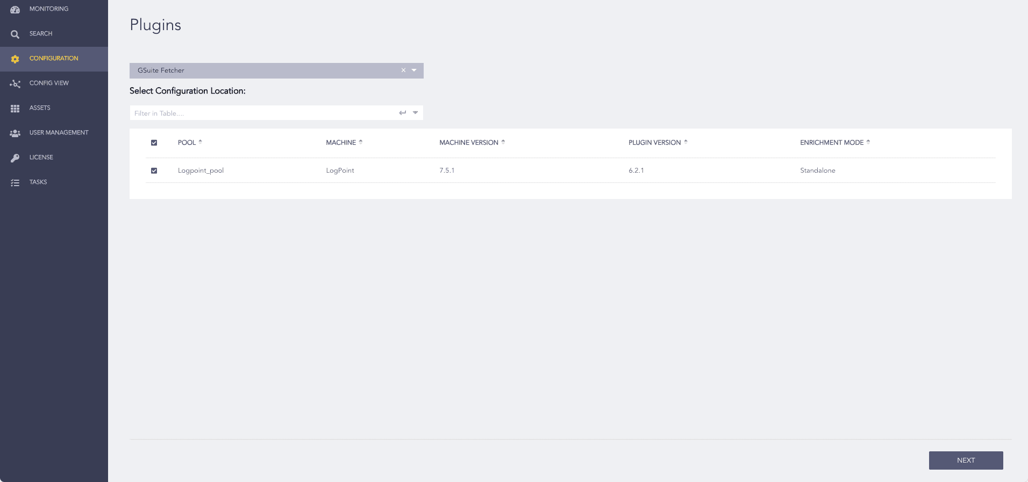Image resolution: width=1028 pixels, height=482 pixels.
Task: Clear the GSuite Fetcher selection with X
Action: 403,70
